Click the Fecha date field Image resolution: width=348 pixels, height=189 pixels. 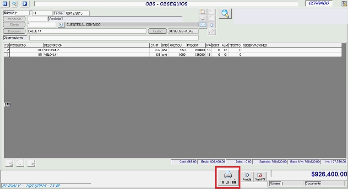point(77,13)
